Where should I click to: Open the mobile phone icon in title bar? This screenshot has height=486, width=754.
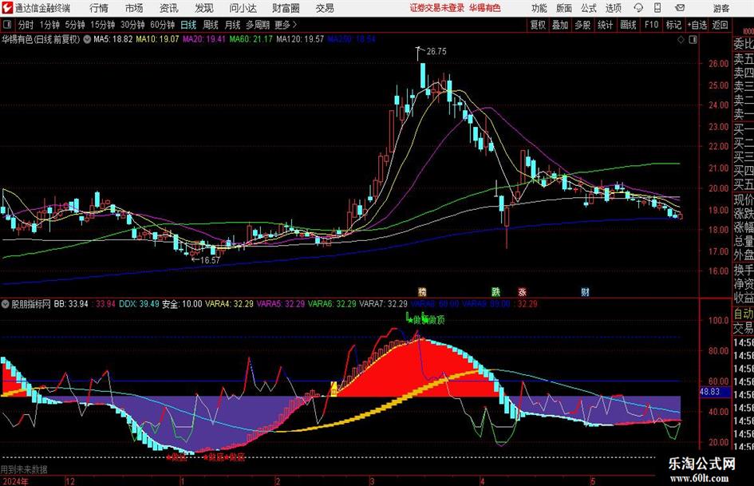[657, 8]
